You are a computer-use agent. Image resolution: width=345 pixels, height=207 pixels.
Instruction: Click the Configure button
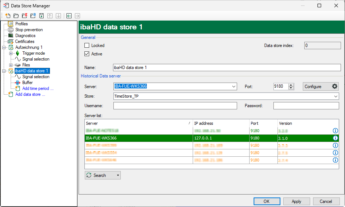[x=320, y=87]
